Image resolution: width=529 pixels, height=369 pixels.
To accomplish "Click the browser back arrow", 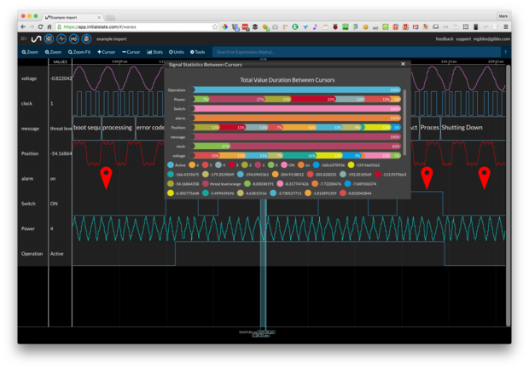I will point(23,26).
